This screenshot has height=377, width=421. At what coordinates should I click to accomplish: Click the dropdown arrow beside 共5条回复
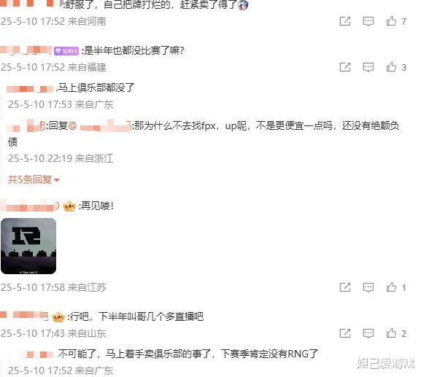(57, 180)
